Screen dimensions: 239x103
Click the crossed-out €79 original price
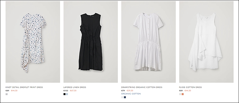(x=123, y=91)
